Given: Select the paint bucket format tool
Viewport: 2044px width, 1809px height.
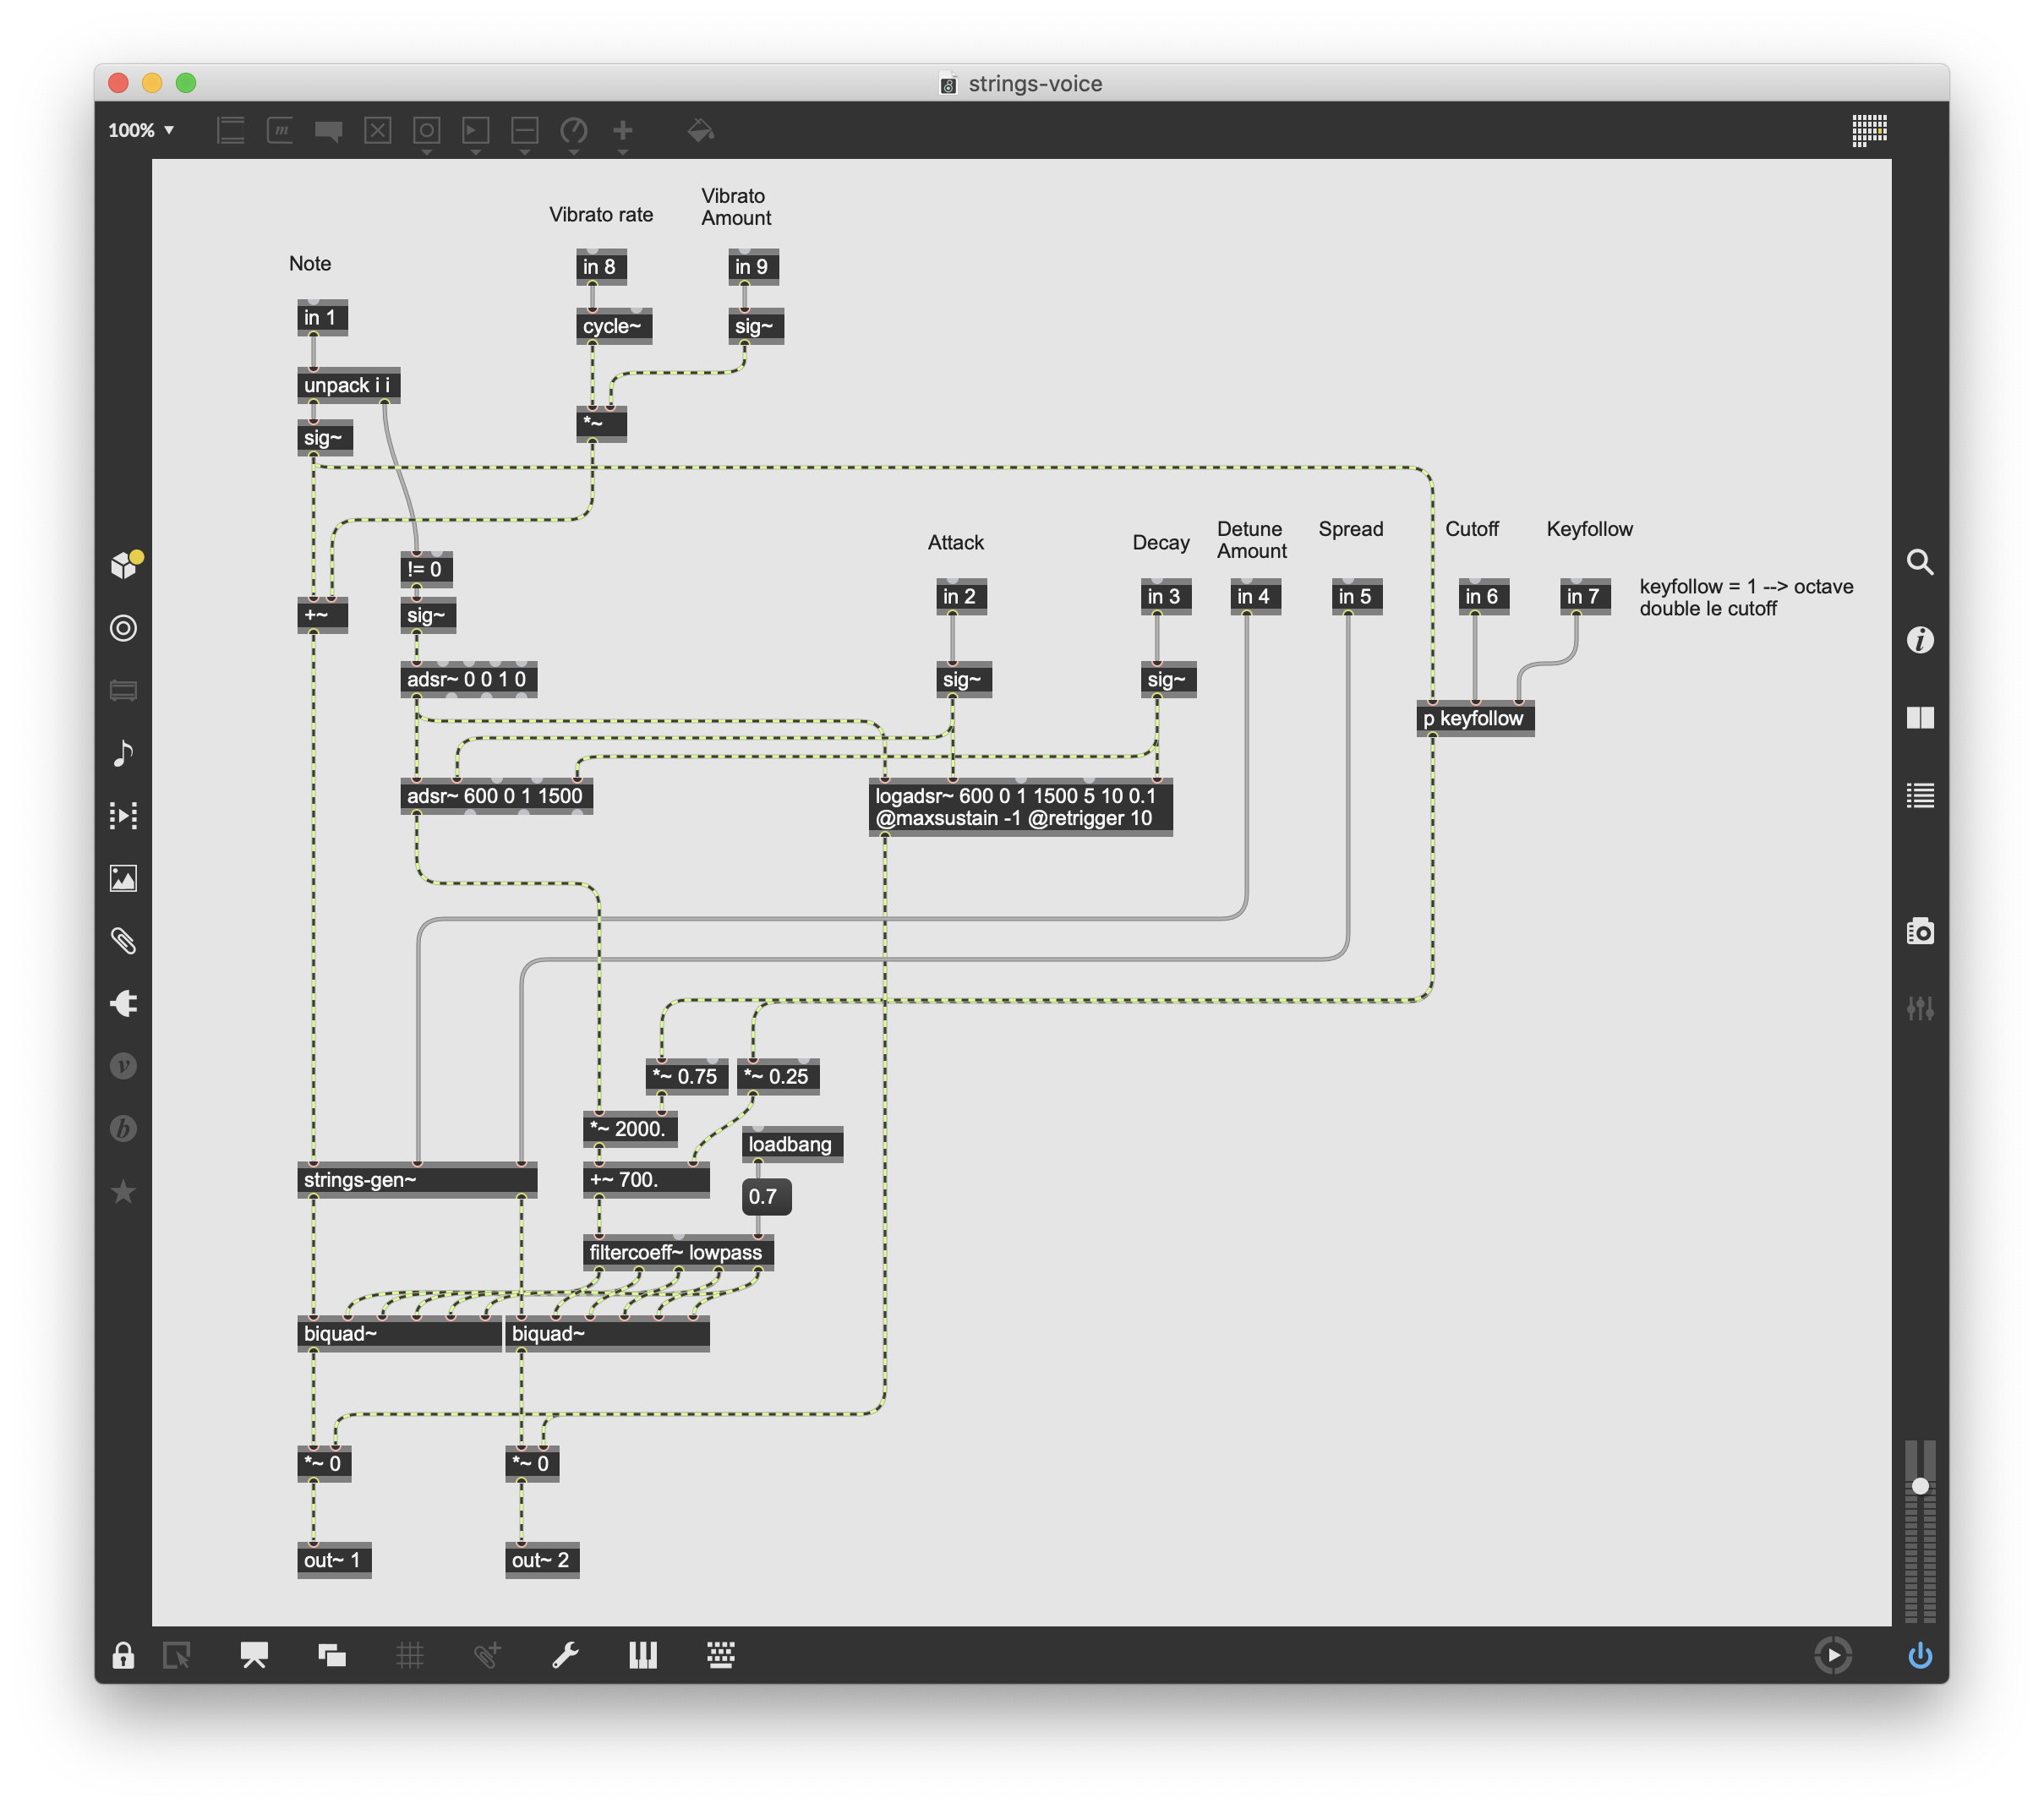Looking at the screenshot, I should pos(700,131).
